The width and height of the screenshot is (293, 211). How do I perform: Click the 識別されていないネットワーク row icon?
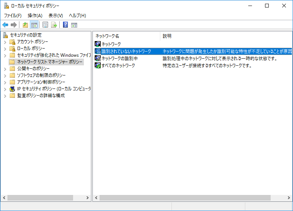coord(98,51)
